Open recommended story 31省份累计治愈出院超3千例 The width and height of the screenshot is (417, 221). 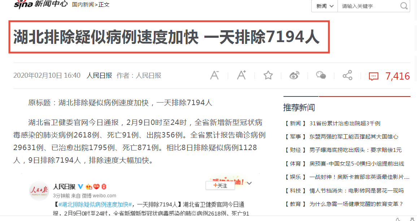[x=344, y=123]
